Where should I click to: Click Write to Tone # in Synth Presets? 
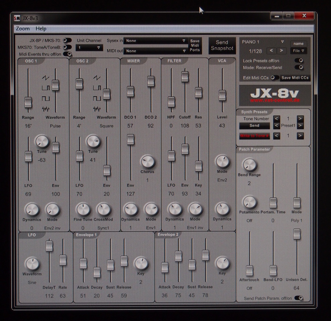[254, 136]
